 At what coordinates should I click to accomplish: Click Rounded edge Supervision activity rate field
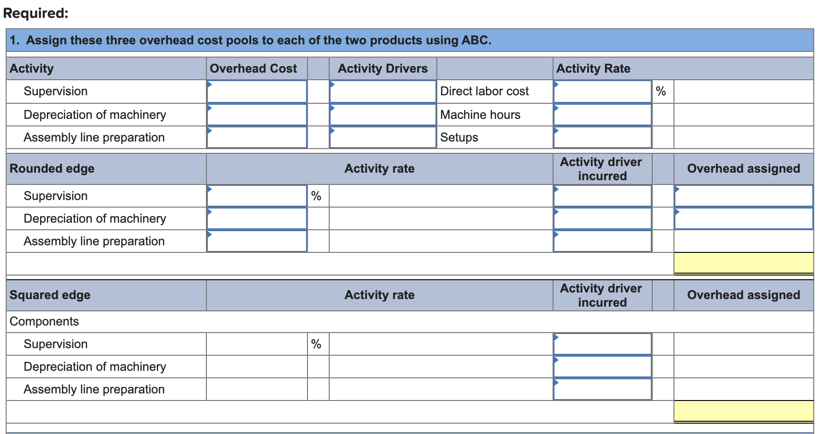click(x=257, y=196)
